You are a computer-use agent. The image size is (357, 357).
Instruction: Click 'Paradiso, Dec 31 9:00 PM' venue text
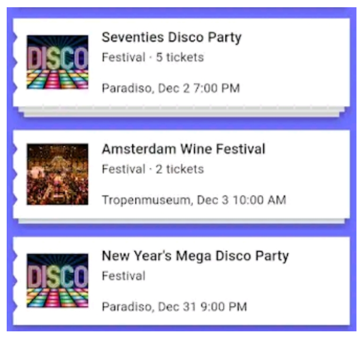point(175,307)
